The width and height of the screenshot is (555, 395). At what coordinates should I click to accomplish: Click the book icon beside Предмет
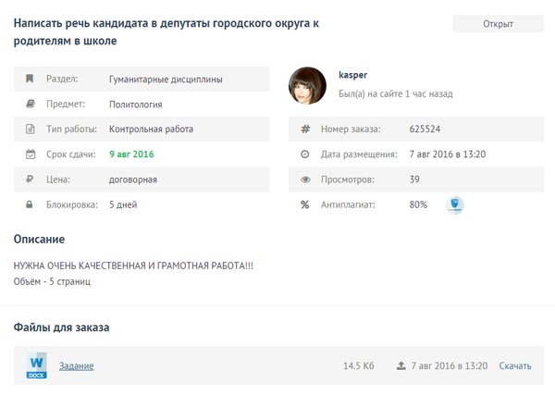(x=30, y=105)
